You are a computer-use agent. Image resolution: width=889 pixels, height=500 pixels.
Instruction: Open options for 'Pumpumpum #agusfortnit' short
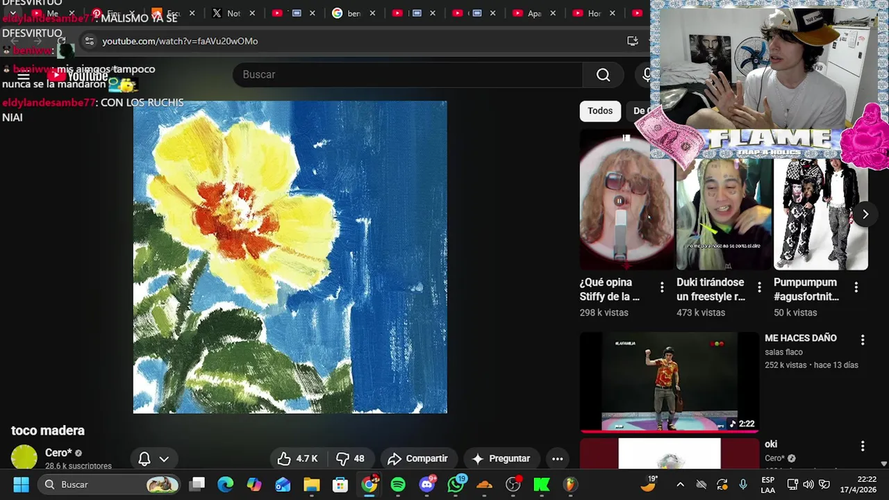click(856, 287)
